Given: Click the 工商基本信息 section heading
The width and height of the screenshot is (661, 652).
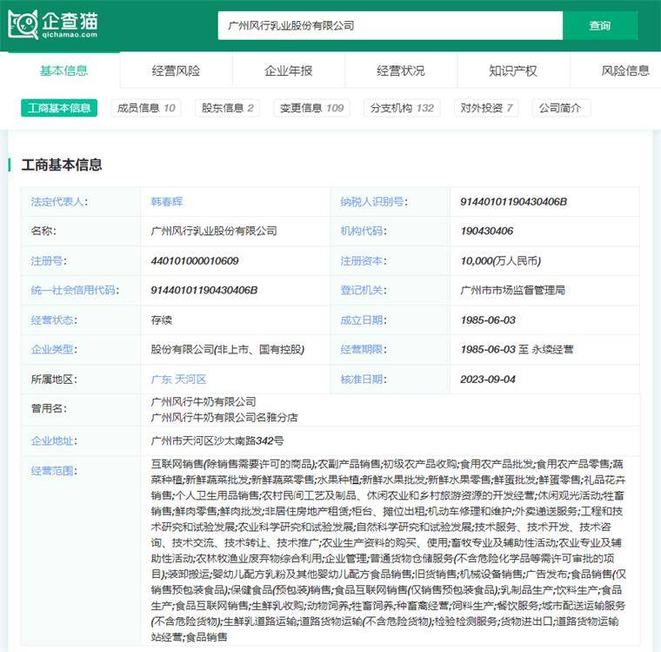Looking at the screenshot, I should click(62, 165).
